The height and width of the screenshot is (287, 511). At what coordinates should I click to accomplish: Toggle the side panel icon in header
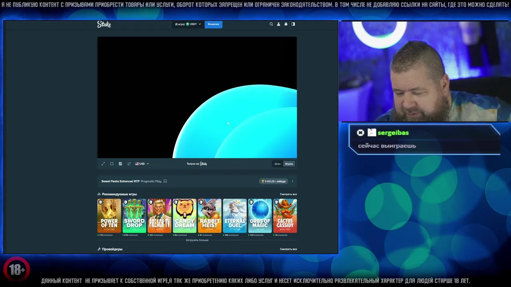tap(293, 24)
